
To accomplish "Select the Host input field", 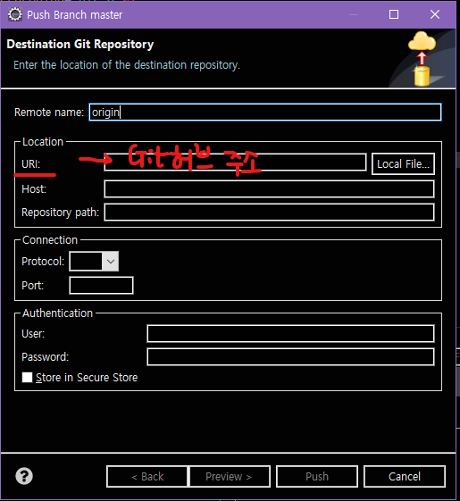I will click(x=269, y=188).
